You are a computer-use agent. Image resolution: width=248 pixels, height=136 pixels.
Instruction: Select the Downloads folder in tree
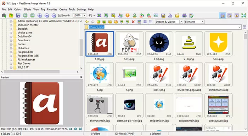pyautogui.click(x=24, y=40)
